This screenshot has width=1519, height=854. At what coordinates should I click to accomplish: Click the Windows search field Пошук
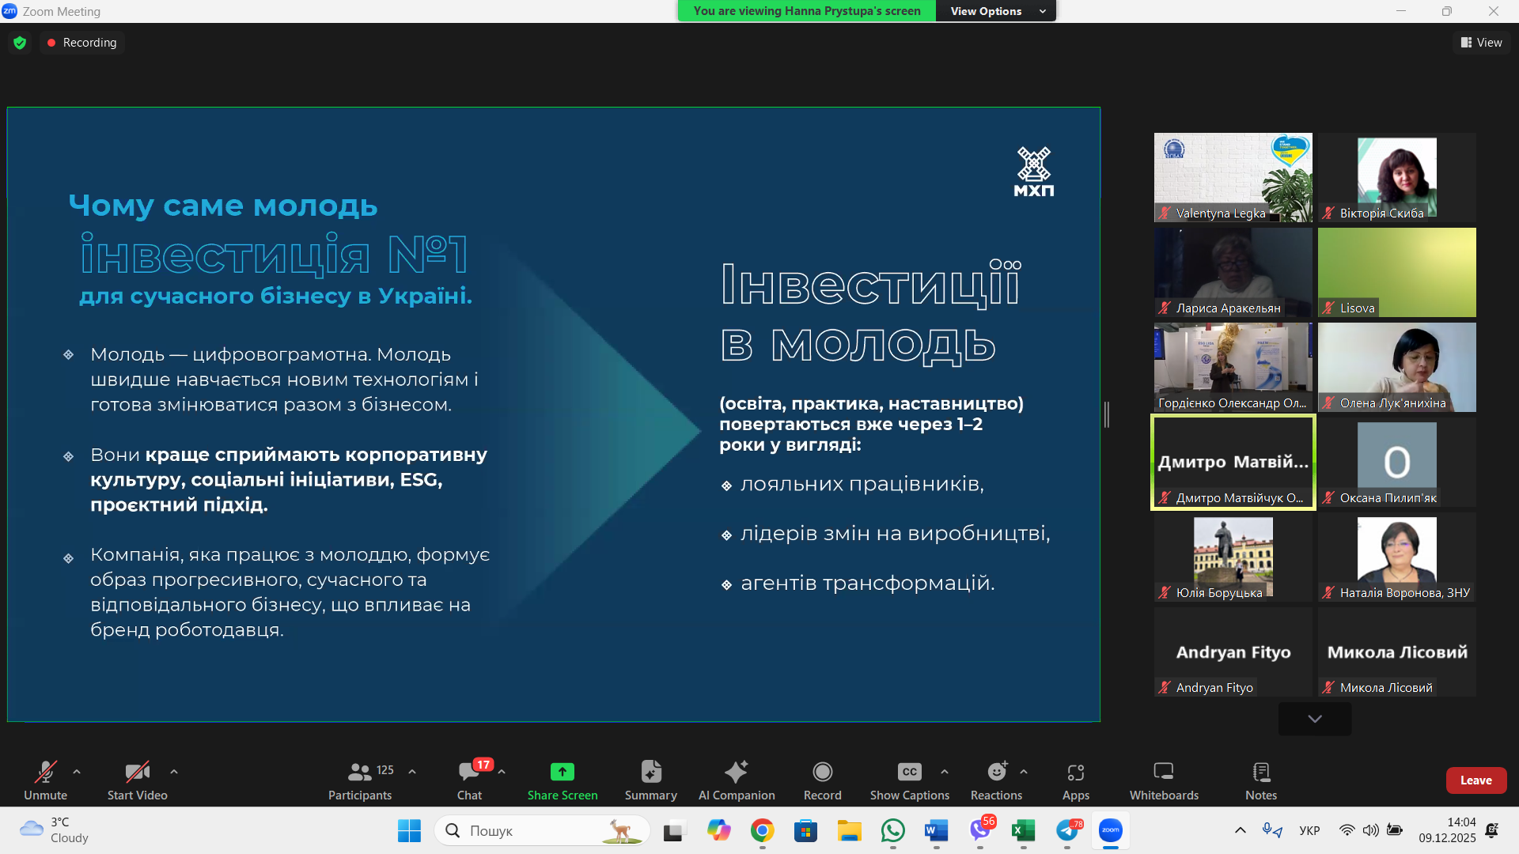[542, 830]
